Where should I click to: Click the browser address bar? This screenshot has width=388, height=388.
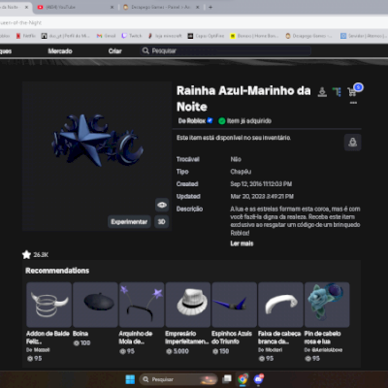194,22
